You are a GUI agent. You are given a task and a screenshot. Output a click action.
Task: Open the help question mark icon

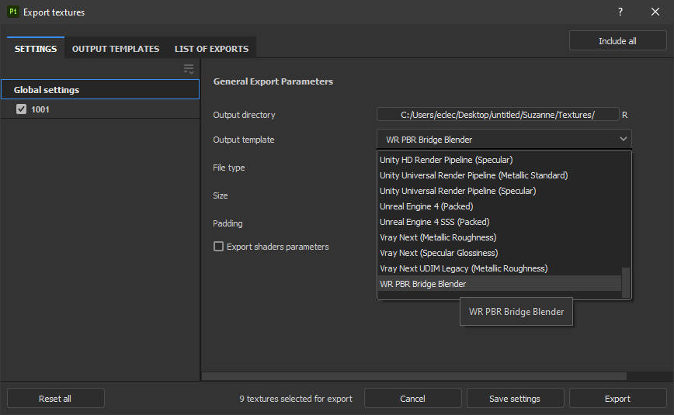620,12
